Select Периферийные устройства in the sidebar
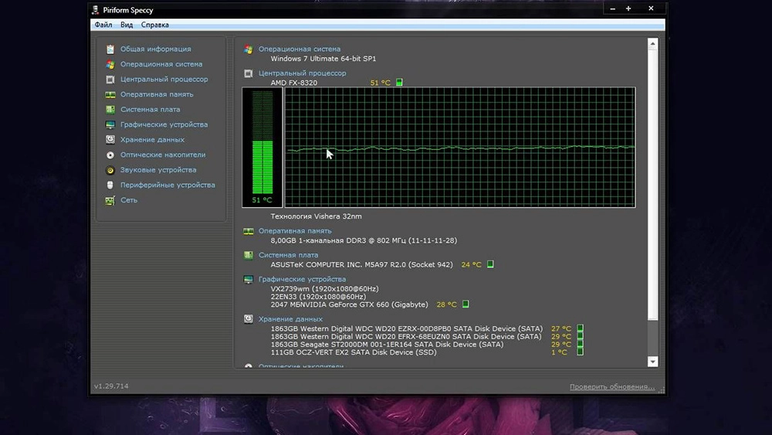Image resolution: width=772 pixels, height=435 pixels. [168, 185]
